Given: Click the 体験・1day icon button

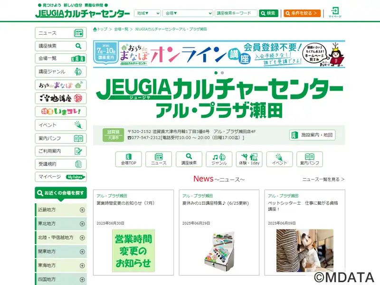Looking at the screenshot, I should (249, 159).
